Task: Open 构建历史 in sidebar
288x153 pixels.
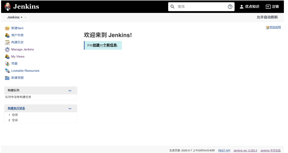Action: tap(17, 42)
